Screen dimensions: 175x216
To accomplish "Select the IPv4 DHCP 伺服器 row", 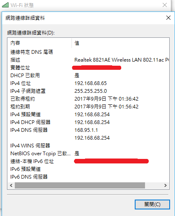I will (x=88, y=122).
